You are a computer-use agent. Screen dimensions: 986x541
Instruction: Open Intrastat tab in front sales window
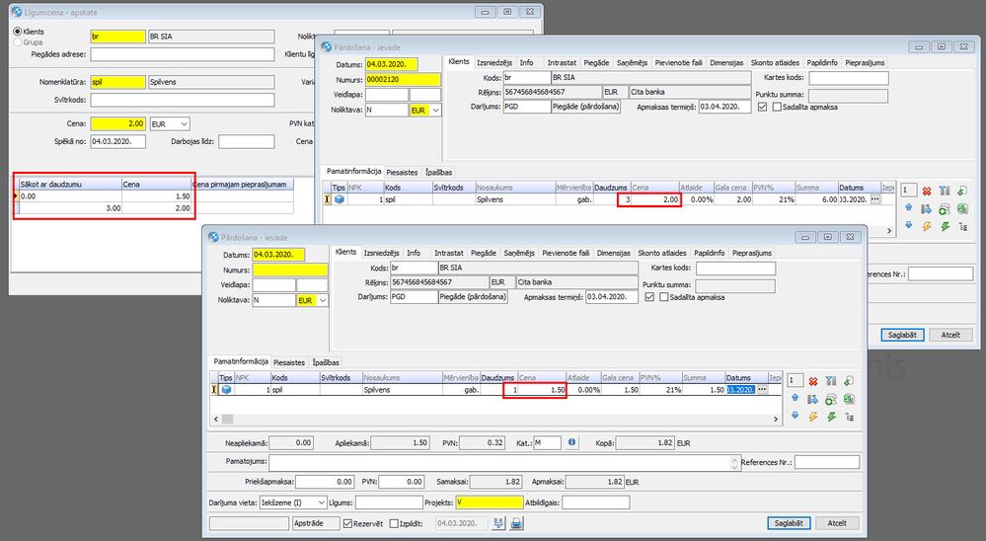click(x=449, y=253)
